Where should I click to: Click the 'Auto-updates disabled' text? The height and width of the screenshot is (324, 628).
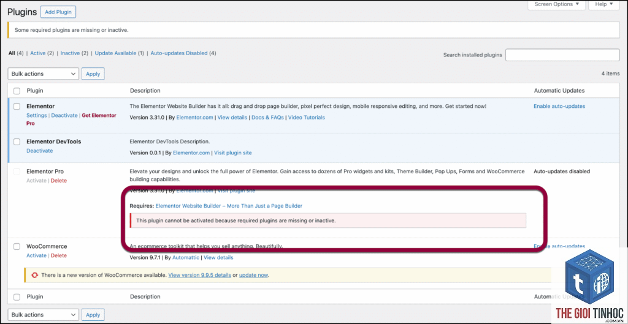[x=562, y=171]
